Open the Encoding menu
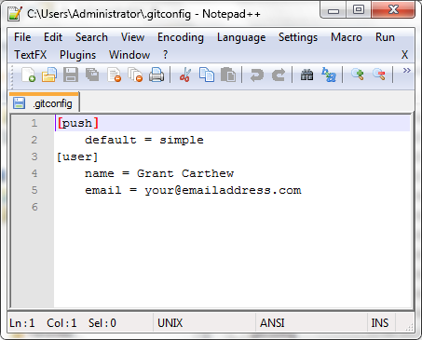The width and height of the screenshot is (422, 340). (x=181, y=37)
